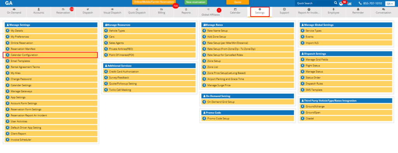Image resolution: width=398 pixels, height=153 pixels.
Task: Select the Visual Dispatch tab
Action: 112,12
